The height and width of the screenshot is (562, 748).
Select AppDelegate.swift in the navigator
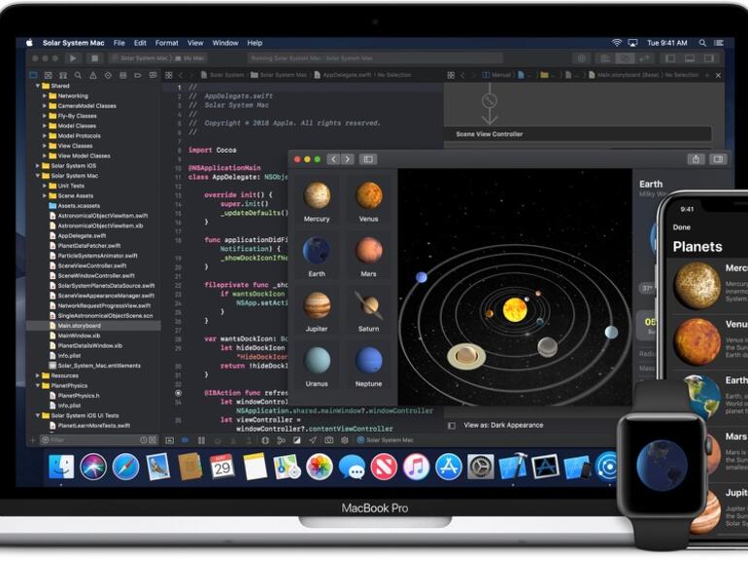click(82, 236)
